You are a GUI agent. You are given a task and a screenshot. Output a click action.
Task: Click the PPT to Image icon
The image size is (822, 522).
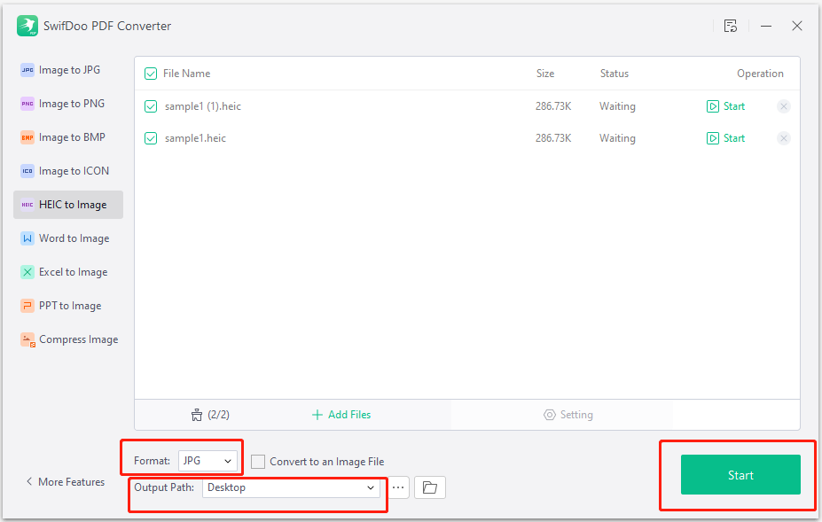pyautogui.click(x=27, y=306)
